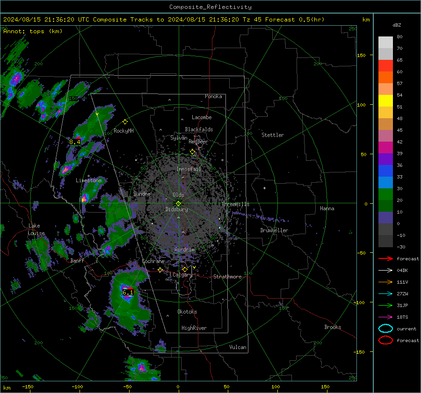Select the Olds label
This screenshot has height=393, width=421.
pyautogui.click(x=178, y=195)
